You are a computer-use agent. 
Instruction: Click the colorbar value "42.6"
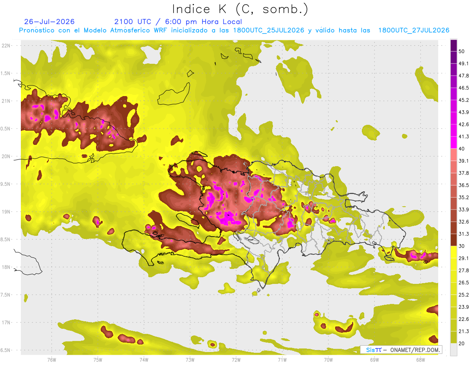(464, 124)
